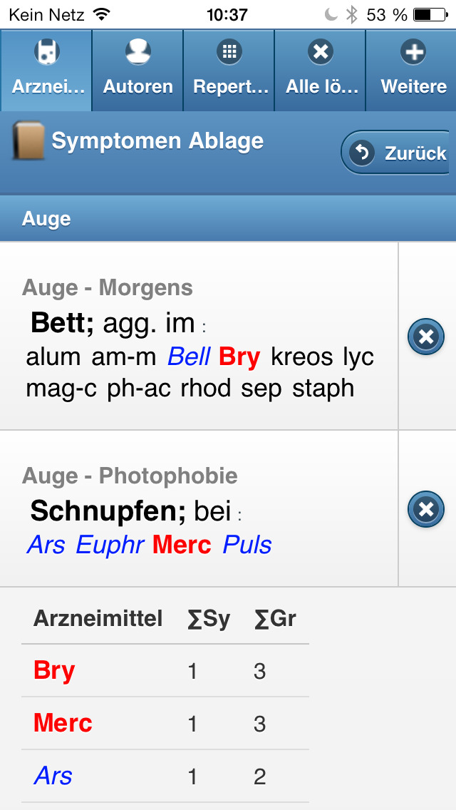Remove the Auge - Photophobie symptom entry
This screenshot has width=456, height=810.
[x=426, y=509]
